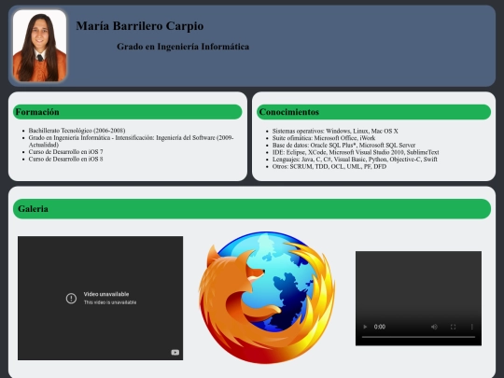Click the Otros: SCRUM, TDD list item
This screenshot has height=378, width=504.
point(329,166)
